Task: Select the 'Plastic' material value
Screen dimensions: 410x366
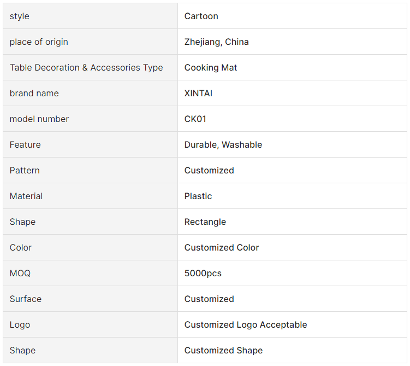Action: click(198, 196)
